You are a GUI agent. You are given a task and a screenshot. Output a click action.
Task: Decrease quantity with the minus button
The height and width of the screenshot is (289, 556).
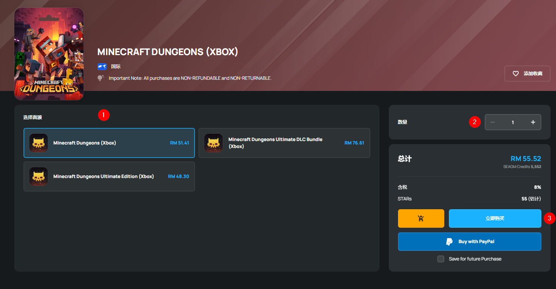point(492,122)
